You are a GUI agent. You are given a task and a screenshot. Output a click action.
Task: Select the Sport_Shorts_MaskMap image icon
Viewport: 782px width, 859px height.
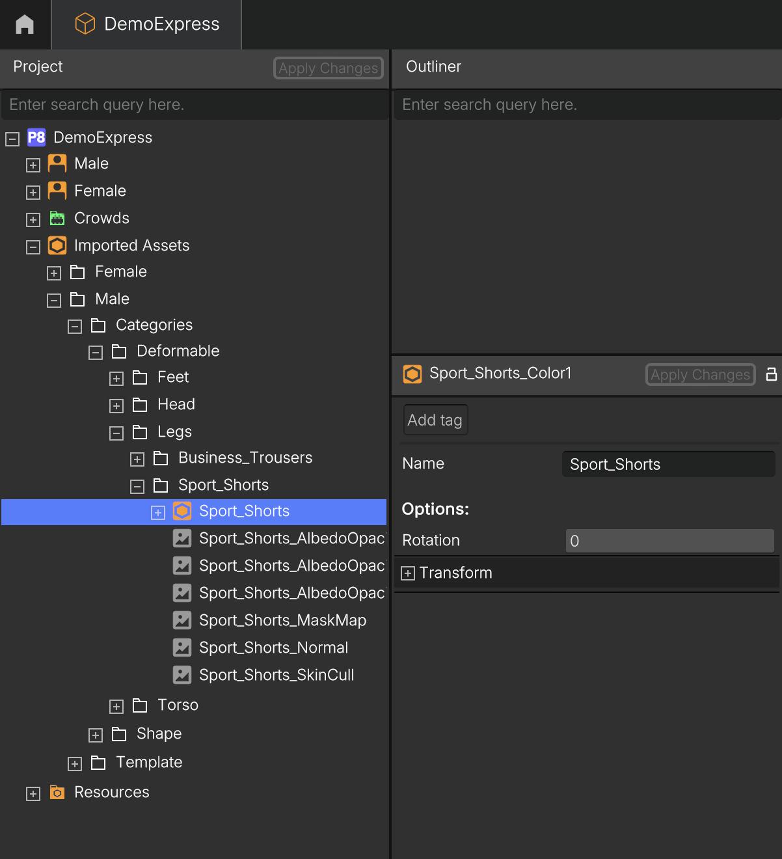click(x=182, y=620)
